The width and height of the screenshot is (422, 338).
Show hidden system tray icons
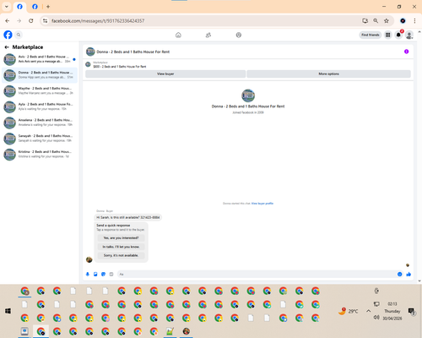(x=368, y=311)
